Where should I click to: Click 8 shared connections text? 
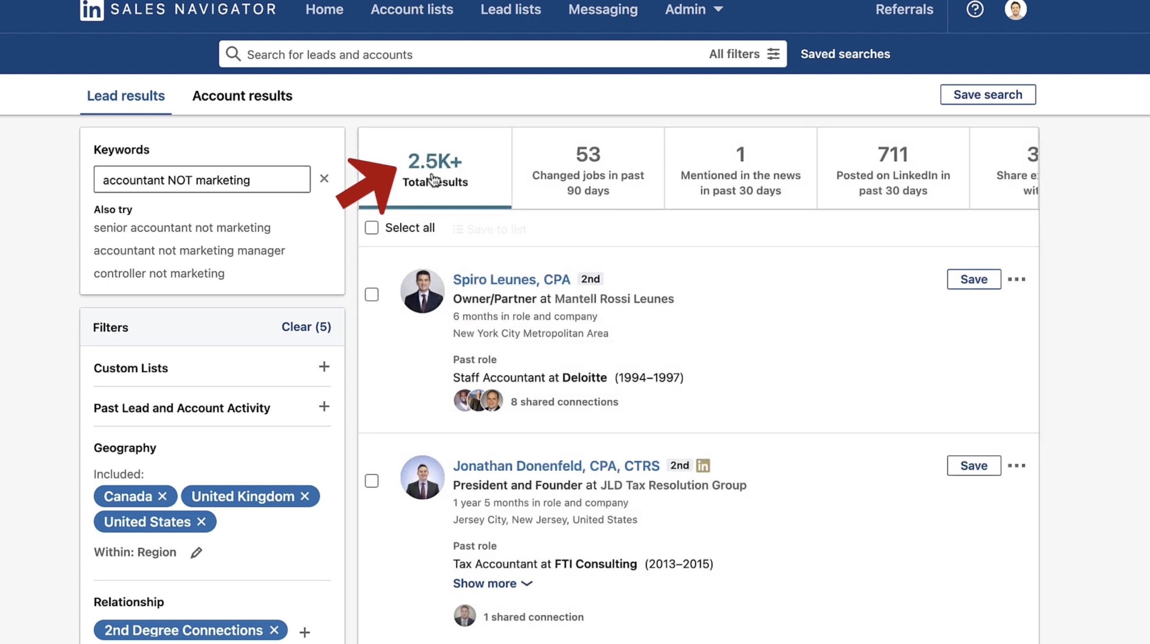[x=564, y=402]
